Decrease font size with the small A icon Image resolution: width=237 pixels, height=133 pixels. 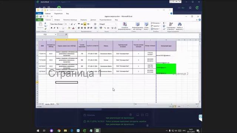coord(74,24)
